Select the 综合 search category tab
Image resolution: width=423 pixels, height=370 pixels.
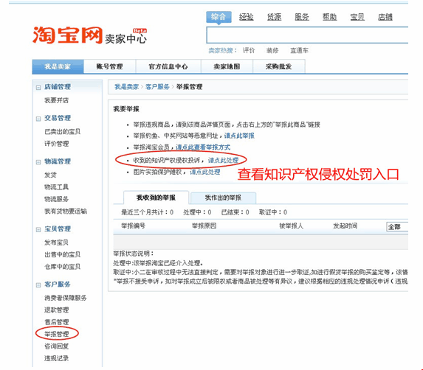tap(219, 17)
